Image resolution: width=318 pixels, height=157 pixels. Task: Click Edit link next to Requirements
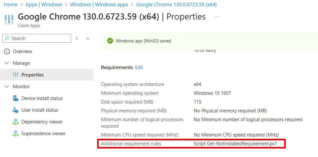click(139, 67)
